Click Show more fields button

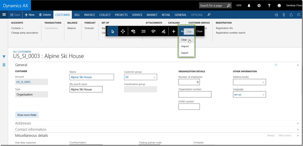coord(27,115)
